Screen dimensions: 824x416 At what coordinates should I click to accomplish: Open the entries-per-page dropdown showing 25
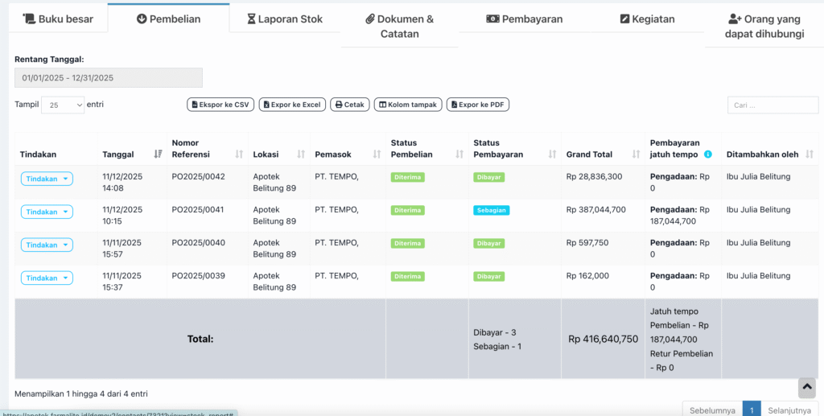point(63,105)
